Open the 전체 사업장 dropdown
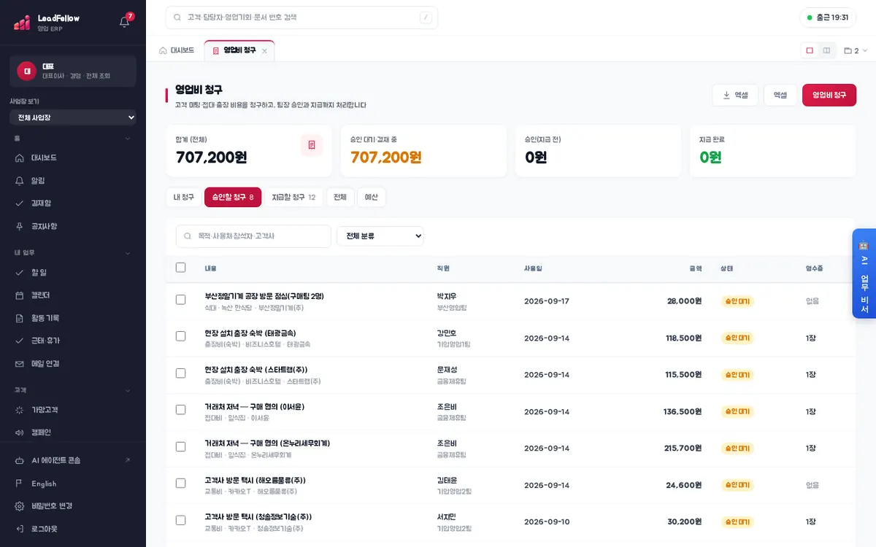 (73, 117)
